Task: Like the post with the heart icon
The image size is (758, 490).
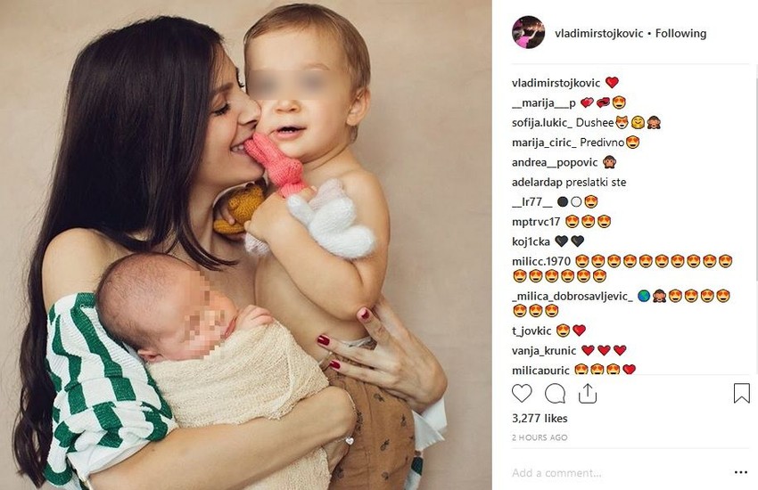Action: tap(522, 394)
